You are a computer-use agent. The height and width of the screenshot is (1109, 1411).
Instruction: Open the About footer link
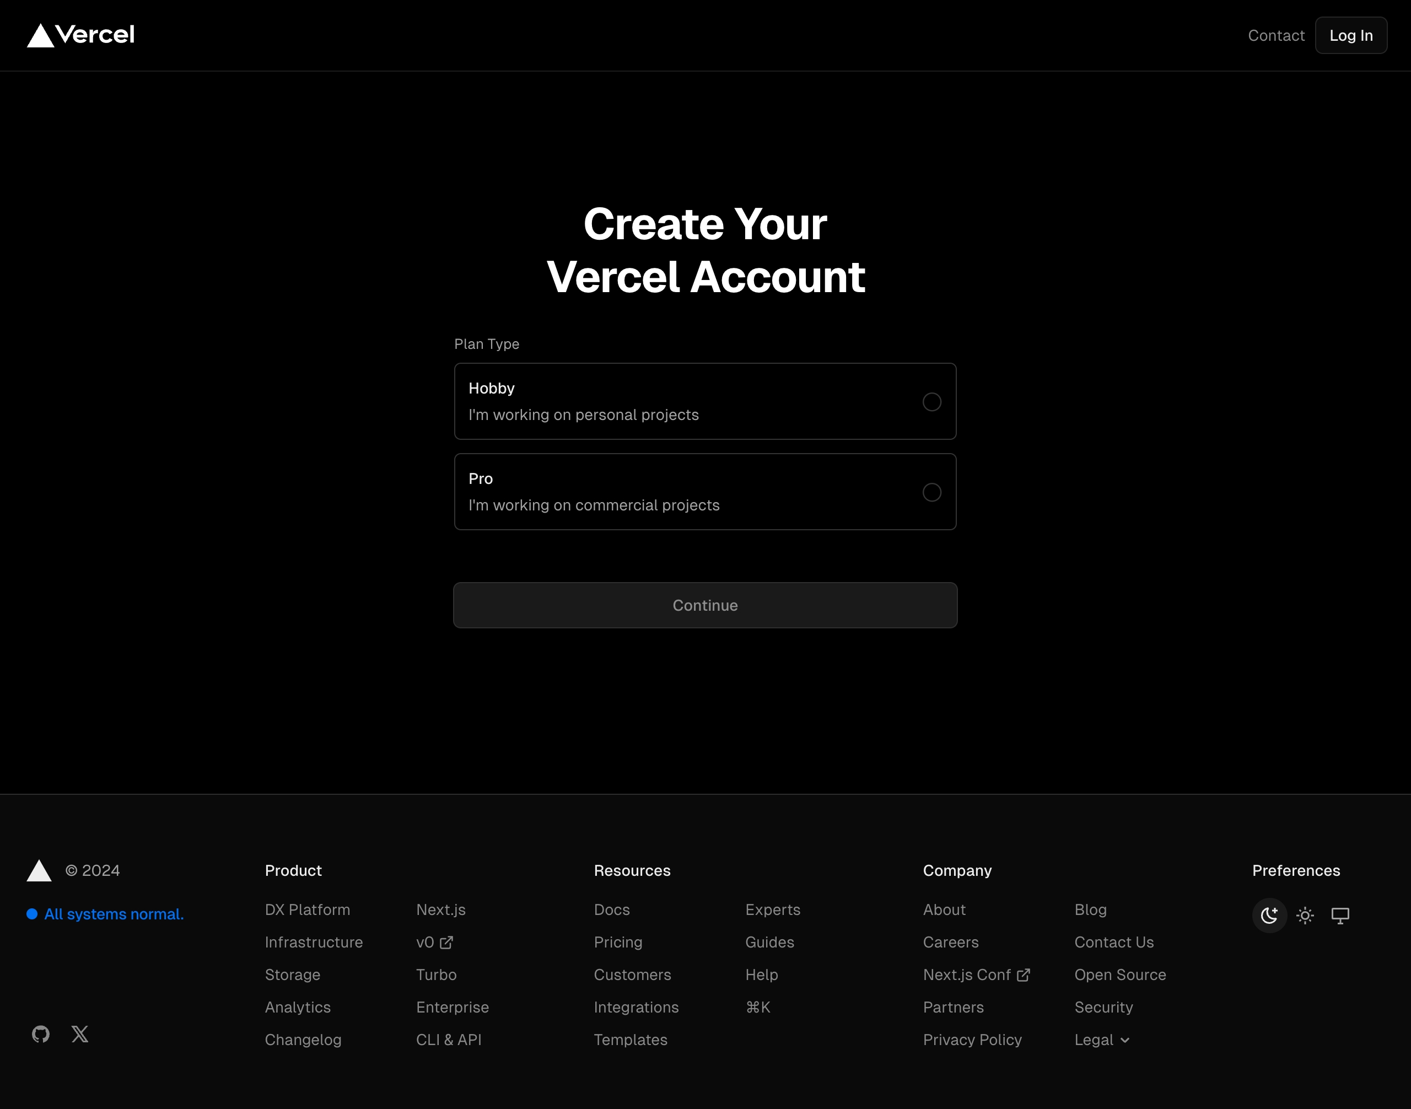945,909
